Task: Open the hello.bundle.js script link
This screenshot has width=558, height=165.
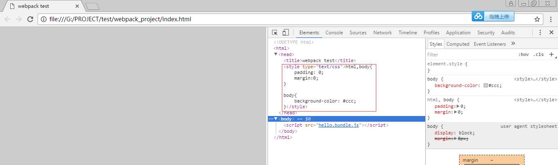Action: (339, 125)
